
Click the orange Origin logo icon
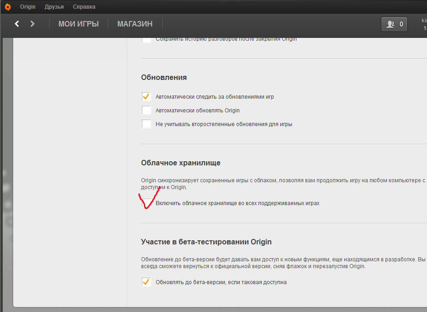tap(8, 7)
